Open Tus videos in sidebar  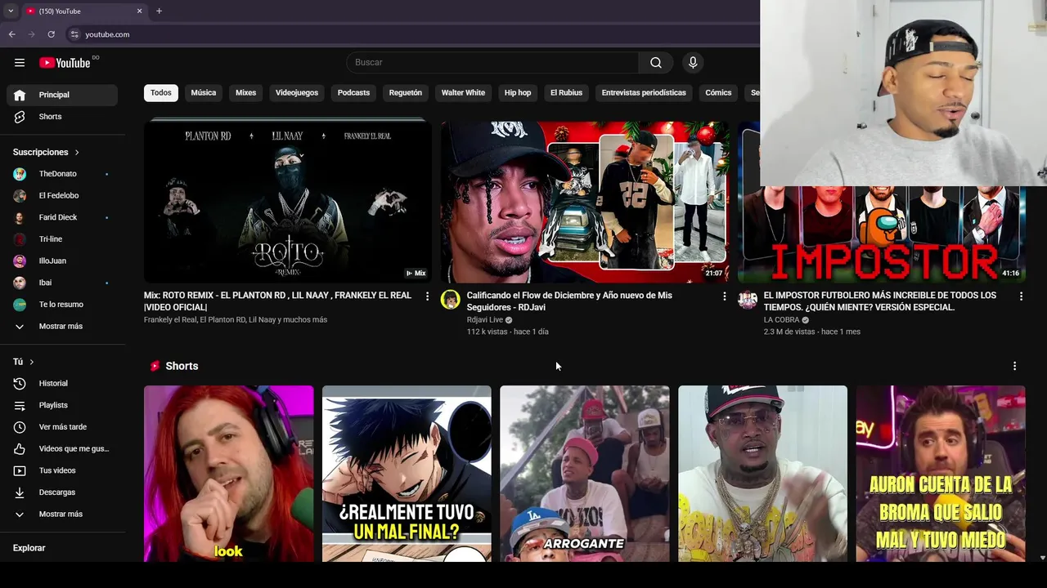pyautogui.click(x=62, y=470)
